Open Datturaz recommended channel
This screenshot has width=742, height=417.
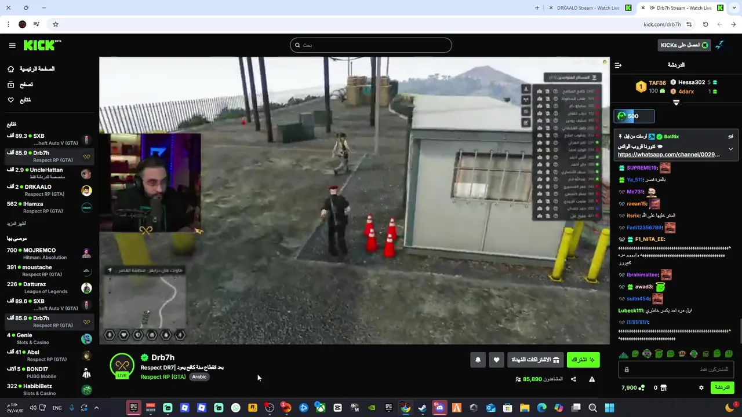(x=49, y=288)
